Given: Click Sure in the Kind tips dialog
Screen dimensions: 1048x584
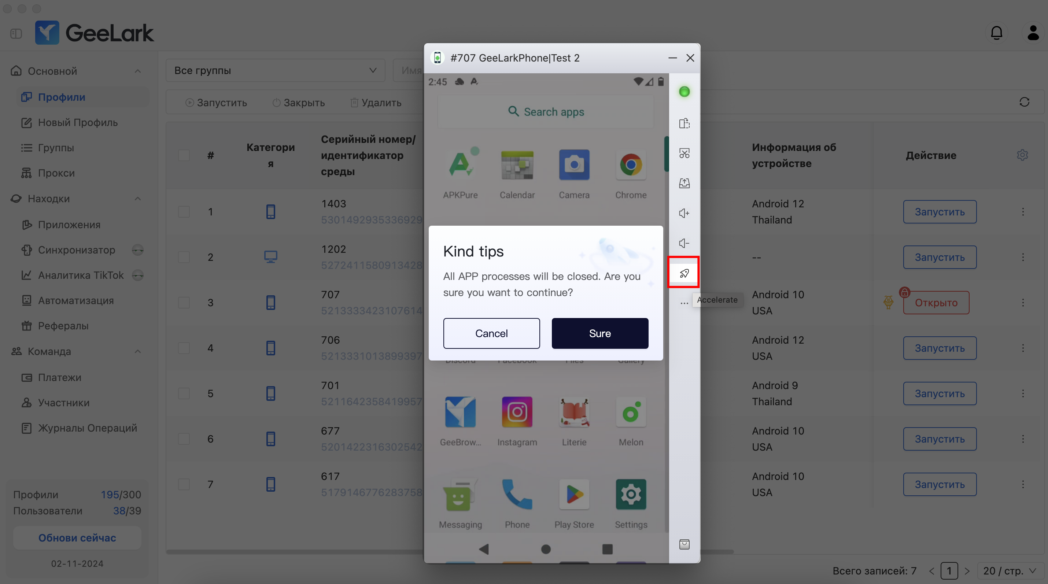Looking at the screenshot, I should coord(600,333).
